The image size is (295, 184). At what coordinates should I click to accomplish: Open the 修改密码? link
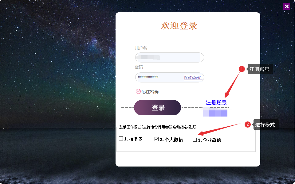(193, 77)
